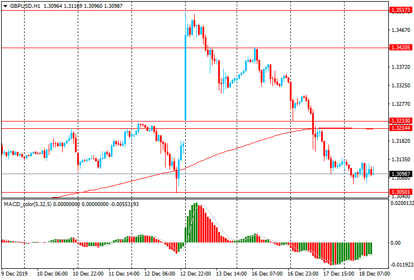Viewport: 414px width, 280px height.
Task: Click the 11 Dec 14:00 time label
Action: [x=124, y=273]
